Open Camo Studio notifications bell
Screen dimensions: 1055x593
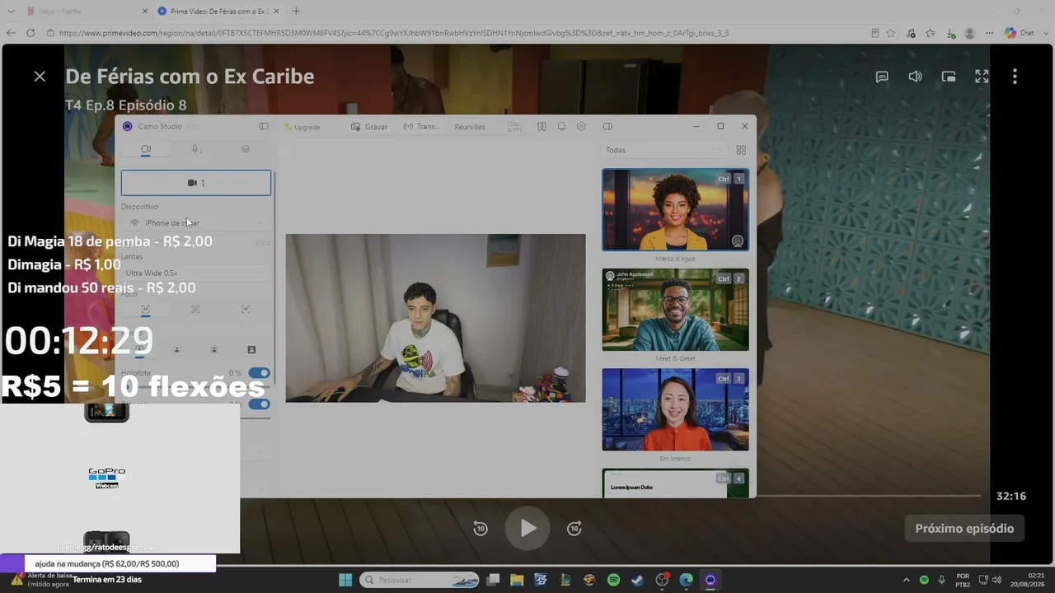pos(561,127)
